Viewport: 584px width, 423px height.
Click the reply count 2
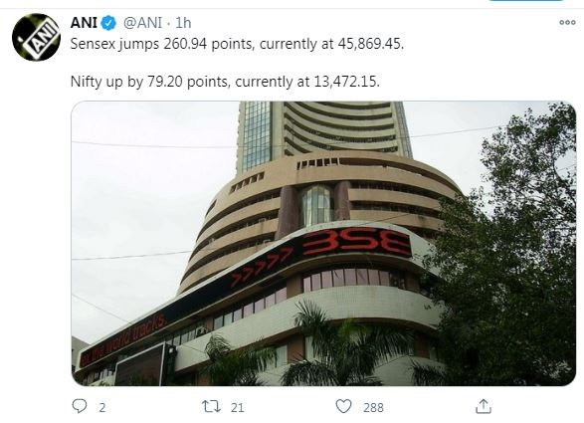(x=102, y=408)
